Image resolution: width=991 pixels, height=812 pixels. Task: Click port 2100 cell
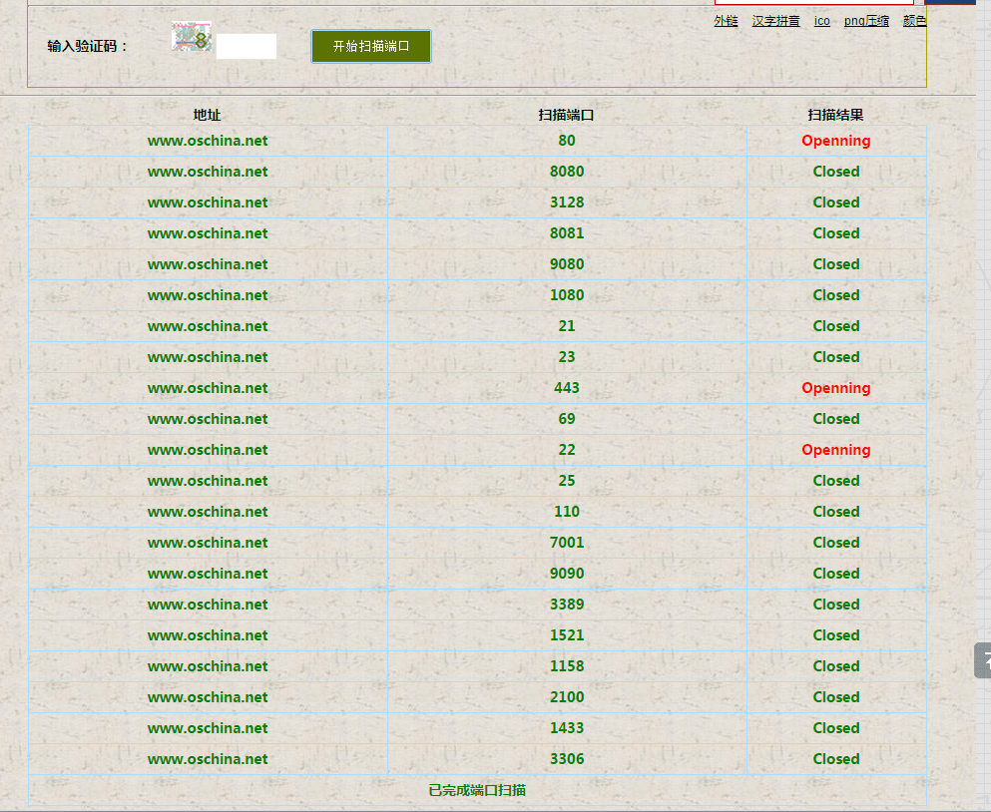click(x=567, y=697)
